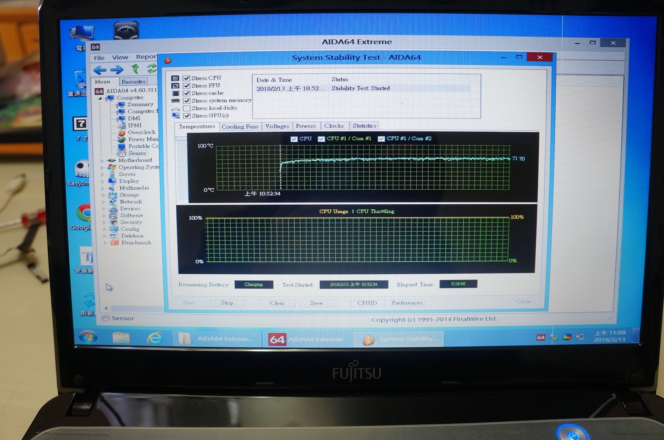Expand the Display tree node

pos(103,181)
